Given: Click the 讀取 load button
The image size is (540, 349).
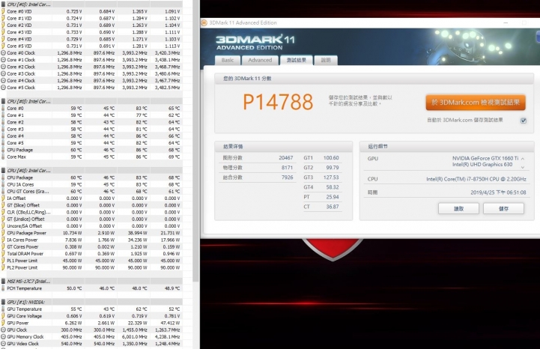Looking at the screenshot, I should (458, 208).
